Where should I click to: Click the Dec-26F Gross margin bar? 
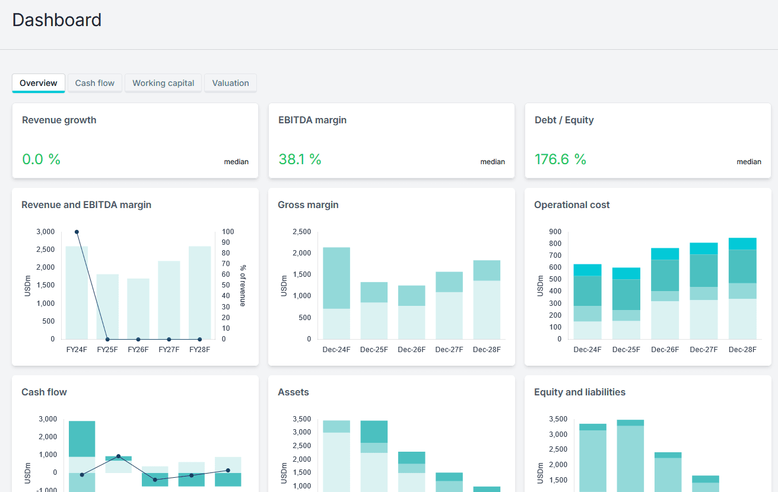tap(412, 312)
